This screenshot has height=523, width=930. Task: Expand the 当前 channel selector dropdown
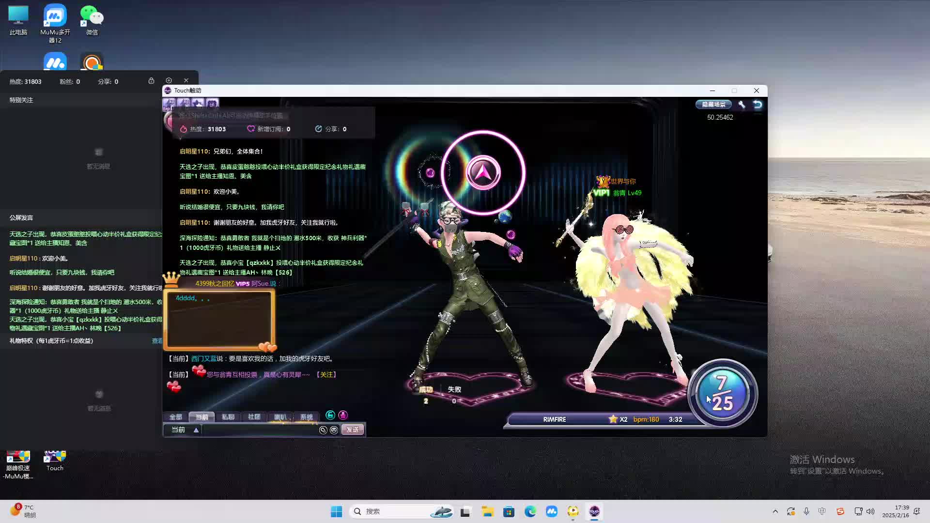(196, 430)
